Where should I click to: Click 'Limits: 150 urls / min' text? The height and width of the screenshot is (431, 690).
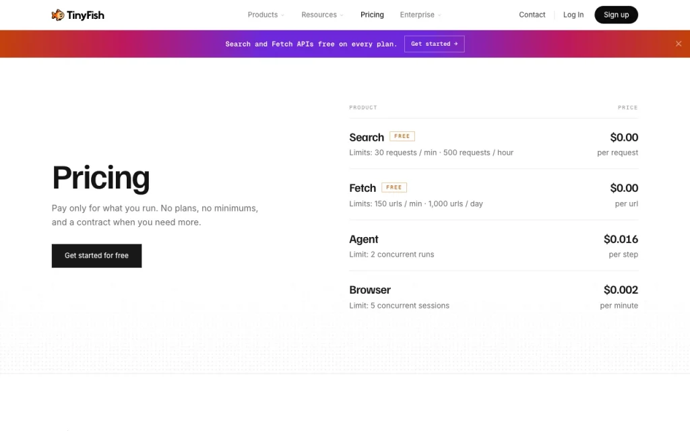pos(385,203)
